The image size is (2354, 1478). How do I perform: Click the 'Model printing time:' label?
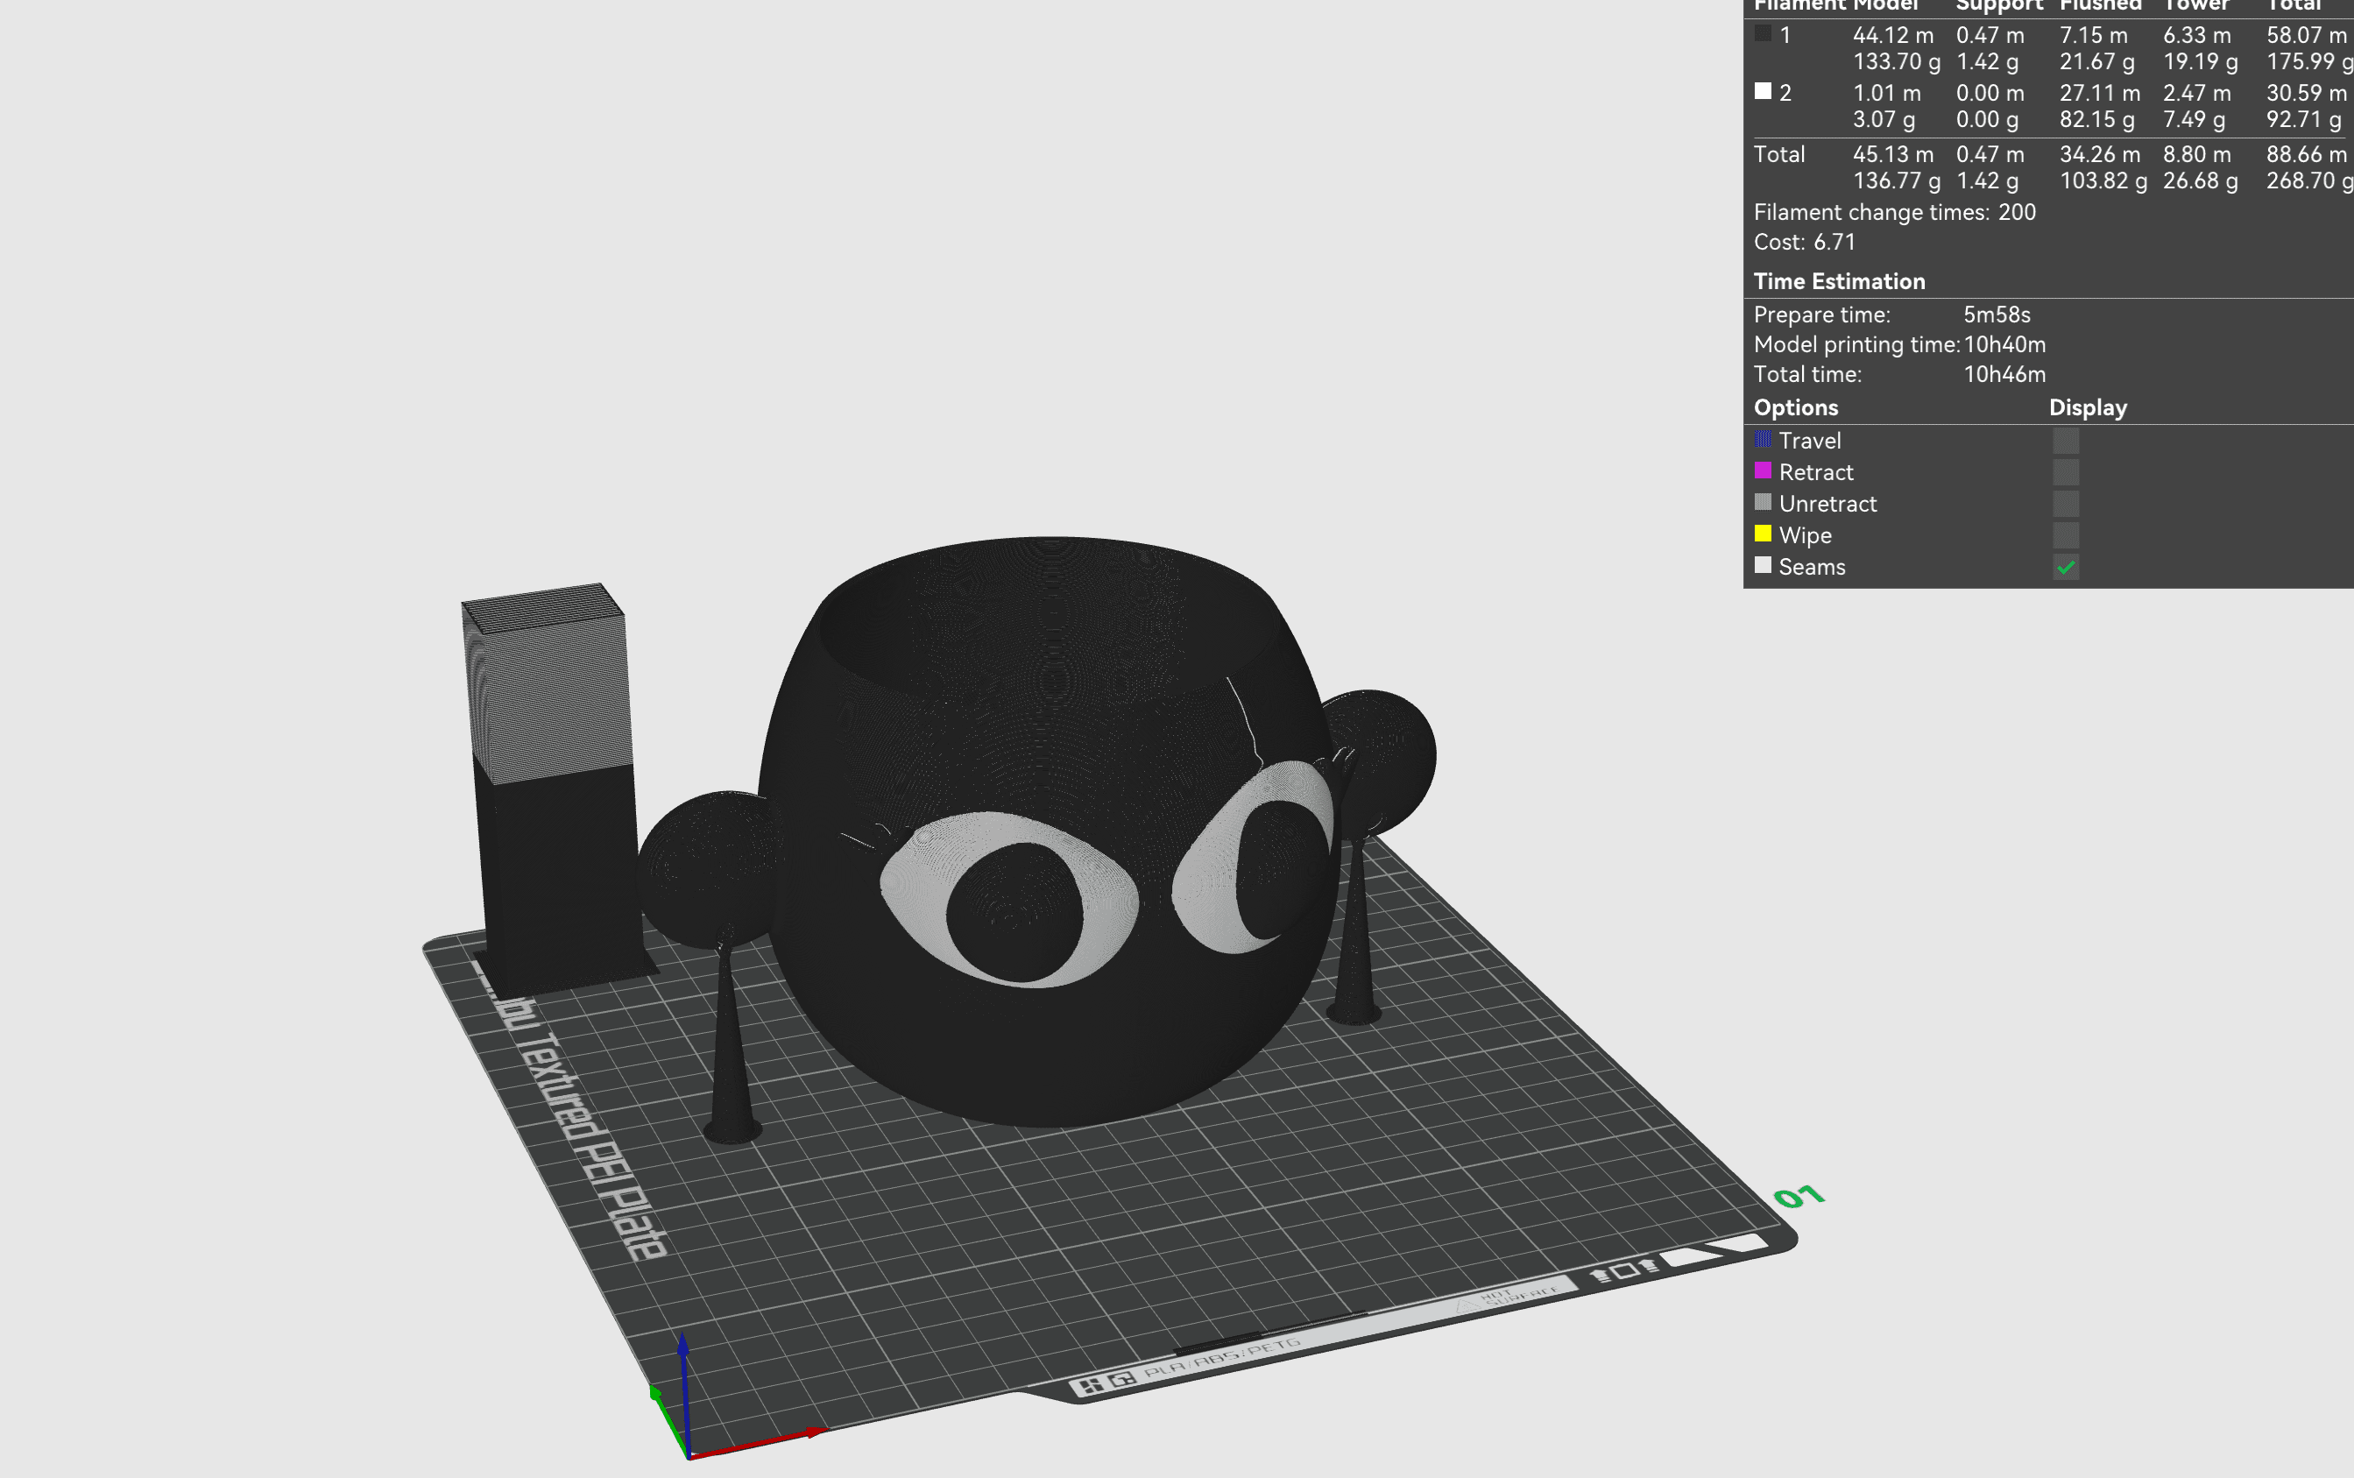click(1856, 344)
